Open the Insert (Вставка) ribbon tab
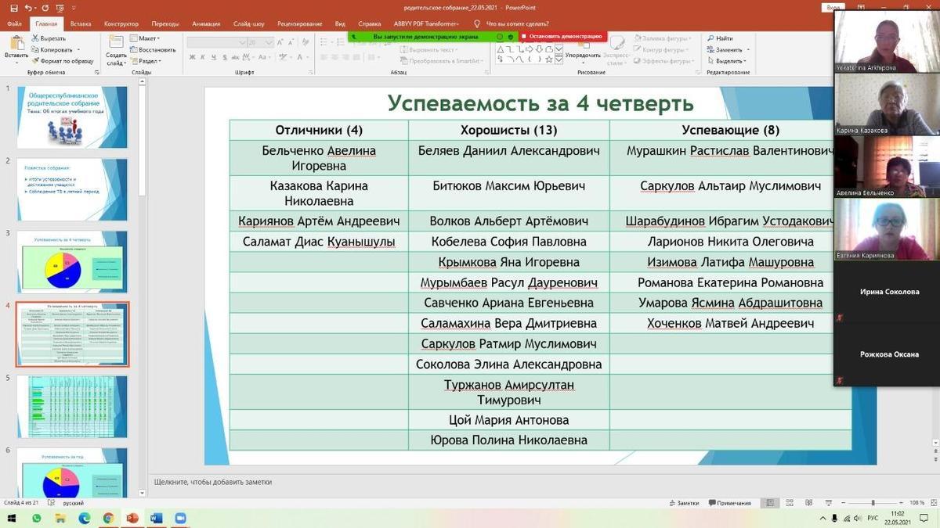The height and width of the screenshot is (528, 940). (81, 24)
